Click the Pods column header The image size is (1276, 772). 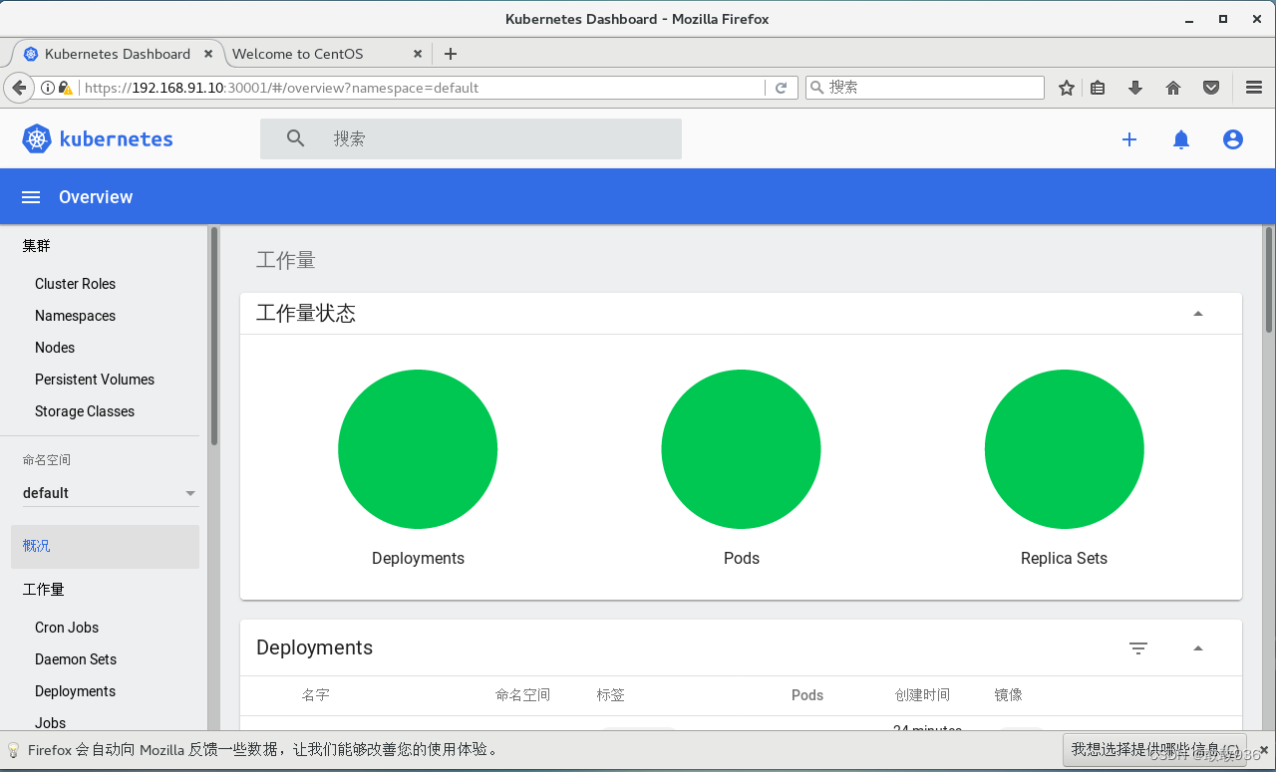pyautogui.click(x=807, y=695)
